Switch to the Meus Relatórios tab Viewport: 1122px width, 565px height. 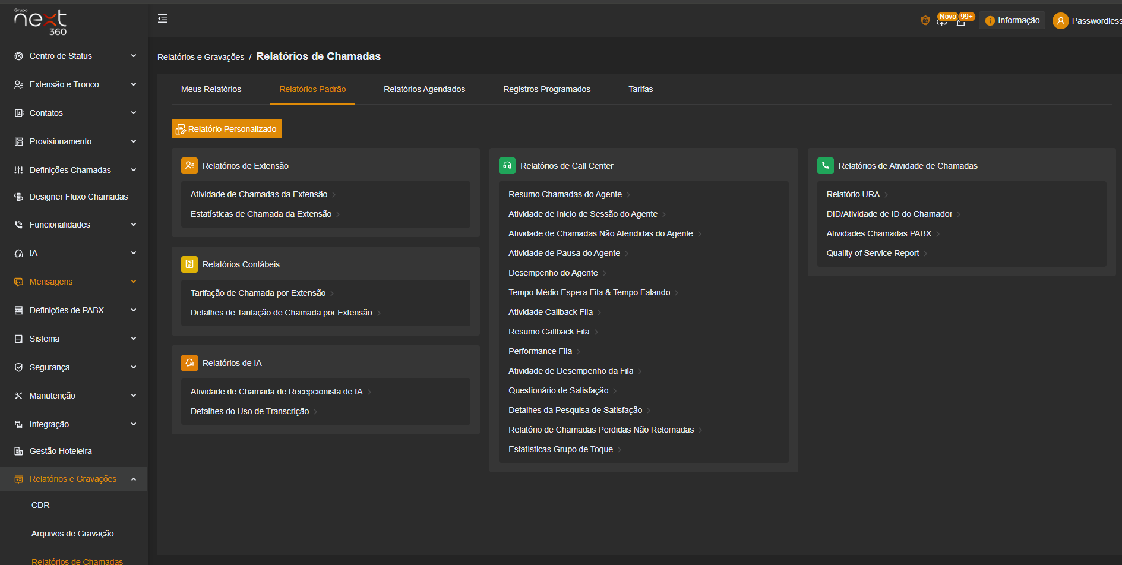coord(211,89)
